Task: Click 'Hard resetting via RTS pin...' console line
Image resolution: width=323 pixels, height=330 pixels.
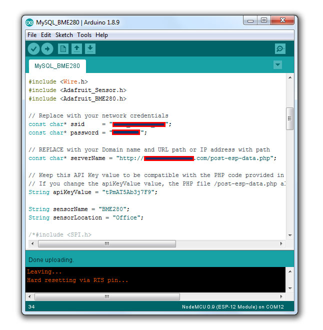Action: (x=77, y=280)
